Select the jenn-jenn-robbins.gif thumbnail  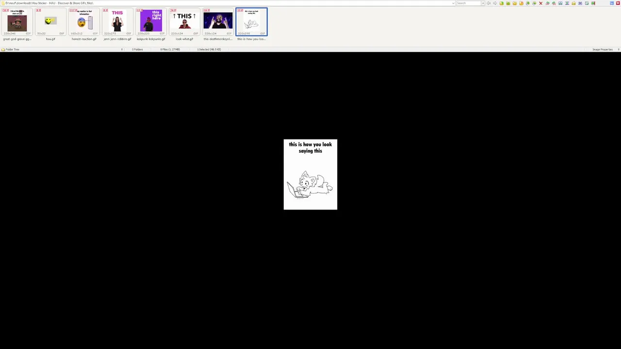coord(117,22)
